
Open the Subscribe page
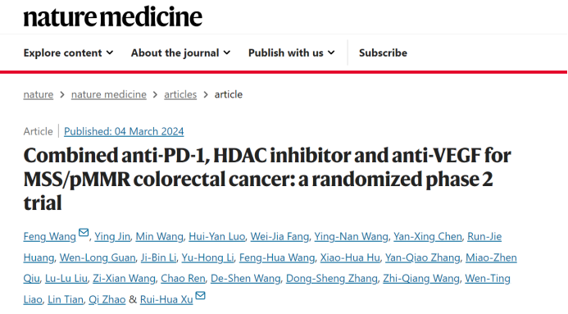click(383, 52)
